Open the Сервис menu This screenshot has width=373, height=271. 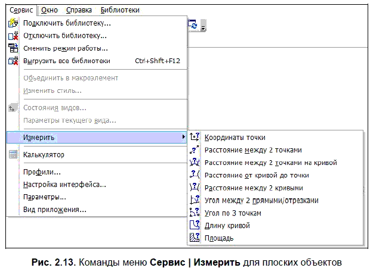(x=22, y=10)
